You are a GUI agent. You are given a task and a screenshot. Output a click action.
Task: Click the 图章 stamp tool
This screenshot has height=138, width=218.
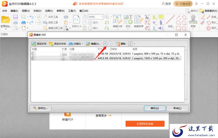[x=193, y=22]
